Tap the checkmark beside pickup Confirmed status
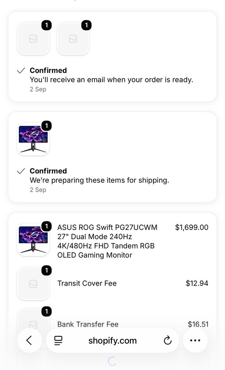The height and width of the screenshot is (370, 225). (x=21, y=70)
